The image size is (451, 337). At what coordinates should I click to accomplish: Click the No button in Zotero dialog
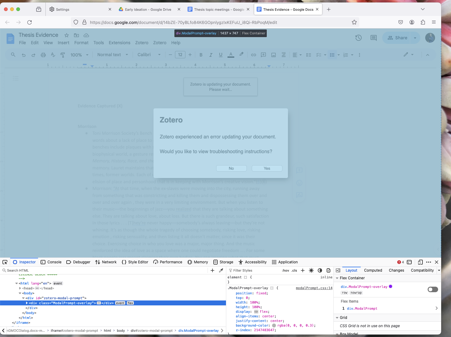click(x=231, y=168)
